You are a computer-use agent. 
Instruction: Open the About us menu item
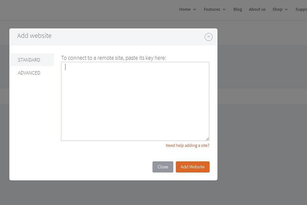click(x=257, y=9)
